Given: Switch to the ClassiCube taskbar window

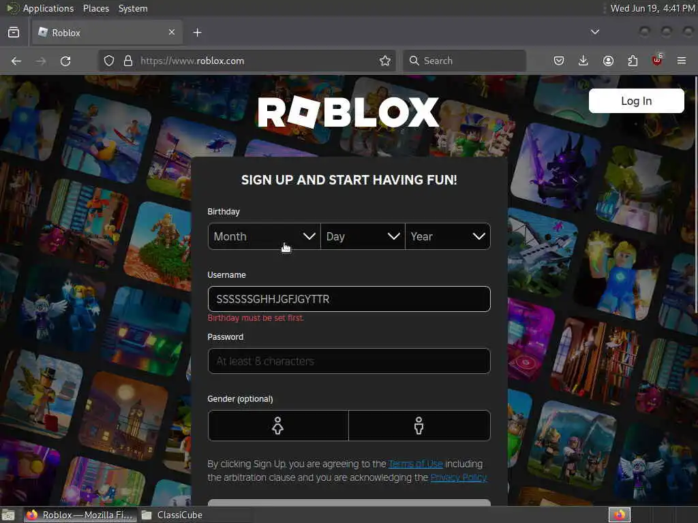Looking at the screenshot, I should coord(172,515).
